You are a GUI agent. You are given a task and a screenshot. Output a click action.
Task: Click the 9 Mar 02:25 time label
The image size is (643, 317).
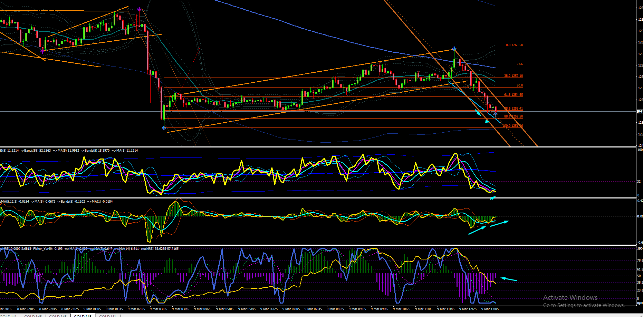(136, 309)
